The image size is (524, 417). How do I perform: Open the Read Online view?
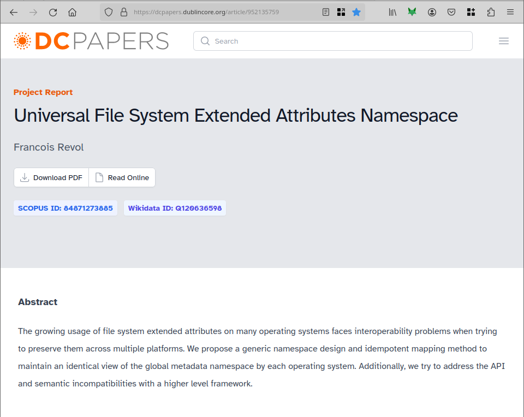pyautogui.click(x=122, y=177)
